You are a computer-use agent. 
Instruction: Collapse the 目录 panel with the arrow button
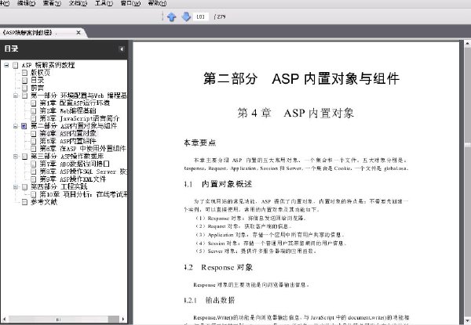click(122, 49)
